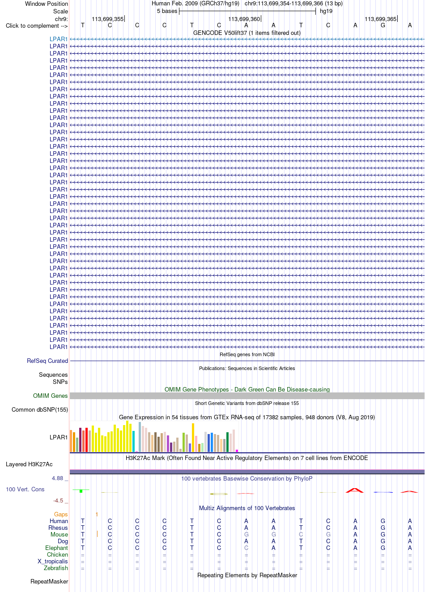This screenshot has height=592, width=425.
Task: Click LPAR1 label beside GTEx bar chart
Action: tap(59, 437)
